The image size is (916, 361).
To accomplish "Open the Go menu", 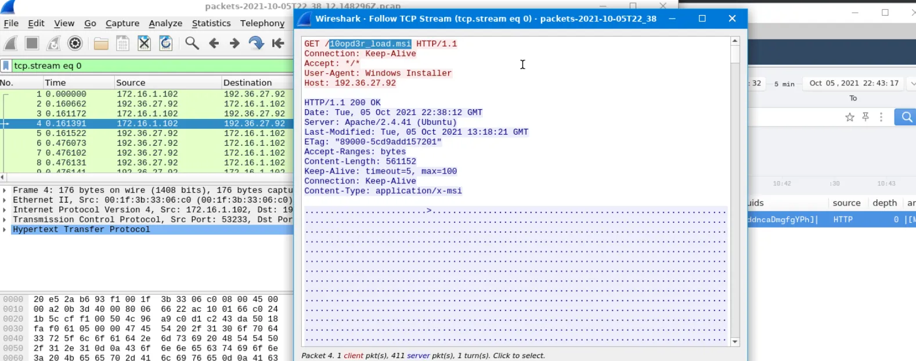I will coord(90,23).
